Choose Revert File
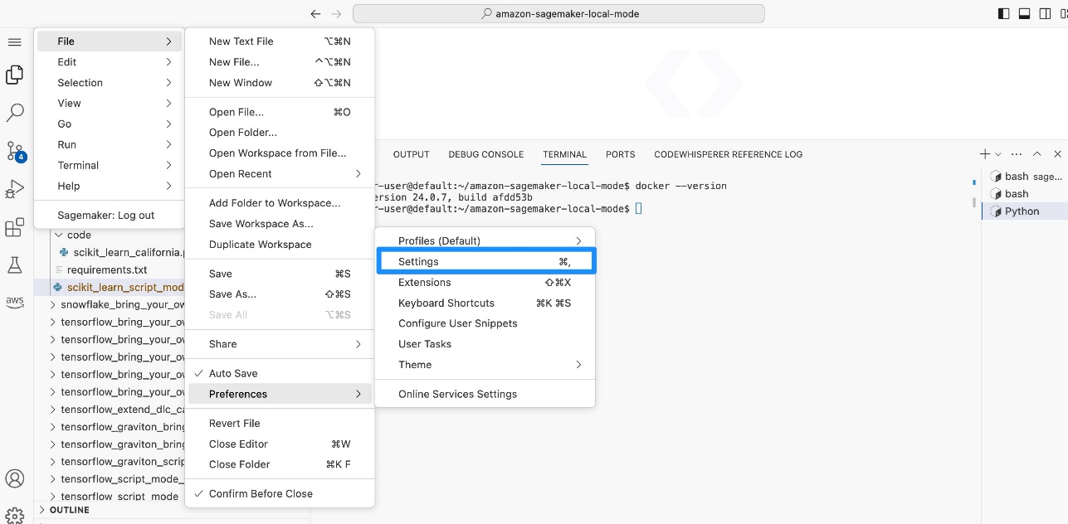The height and width of the screenshot is (524, 1068). click(x=280, y=423)
